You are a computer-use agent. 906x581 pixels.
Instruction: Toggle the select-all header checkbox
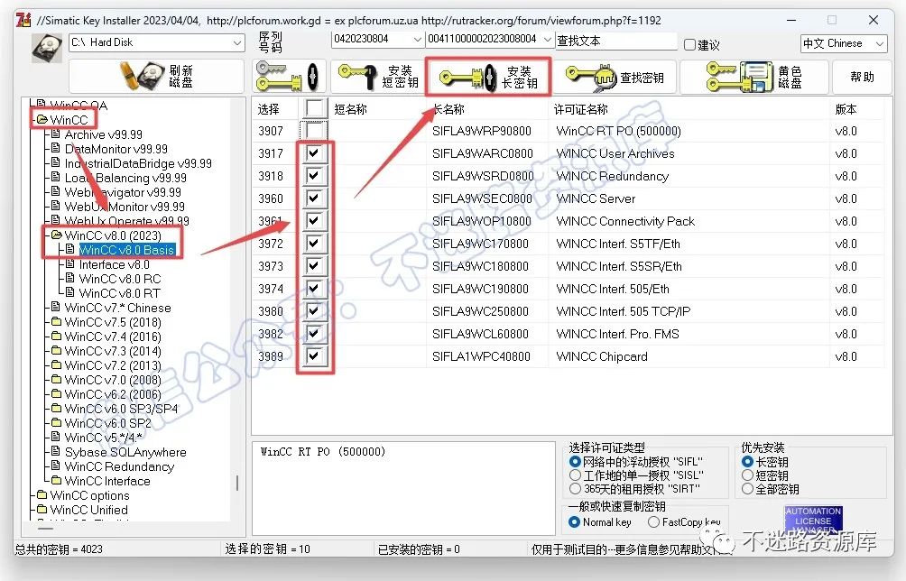pyautogui.click(x=314, y=108)
